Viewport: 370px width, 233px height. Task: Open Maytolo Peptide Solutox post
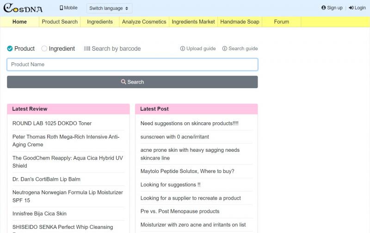(187, 171)
